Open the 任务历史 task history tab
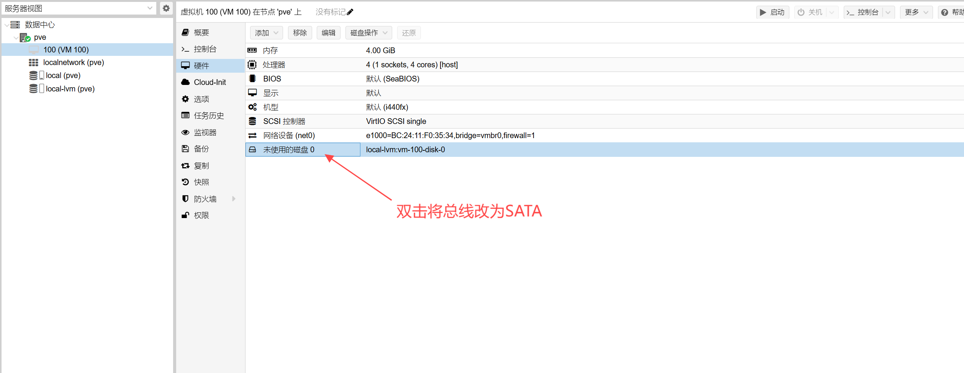 point(210,116)
